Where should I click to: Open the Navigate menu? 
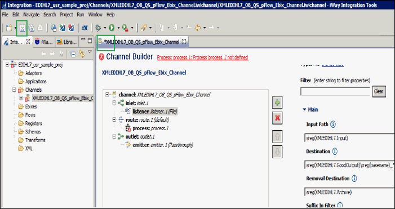coord(32,15)
